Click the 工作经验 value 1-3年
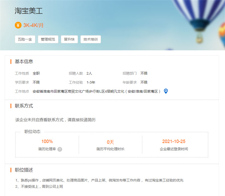The width and height of the screenshot is (225, 196). tap(91, 82)
